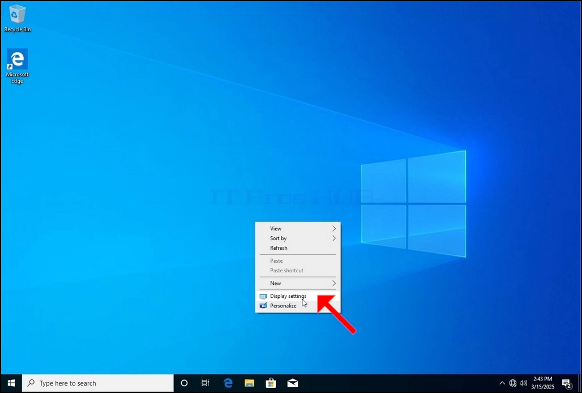Open Task View from the taskbar

click(206, 383)
